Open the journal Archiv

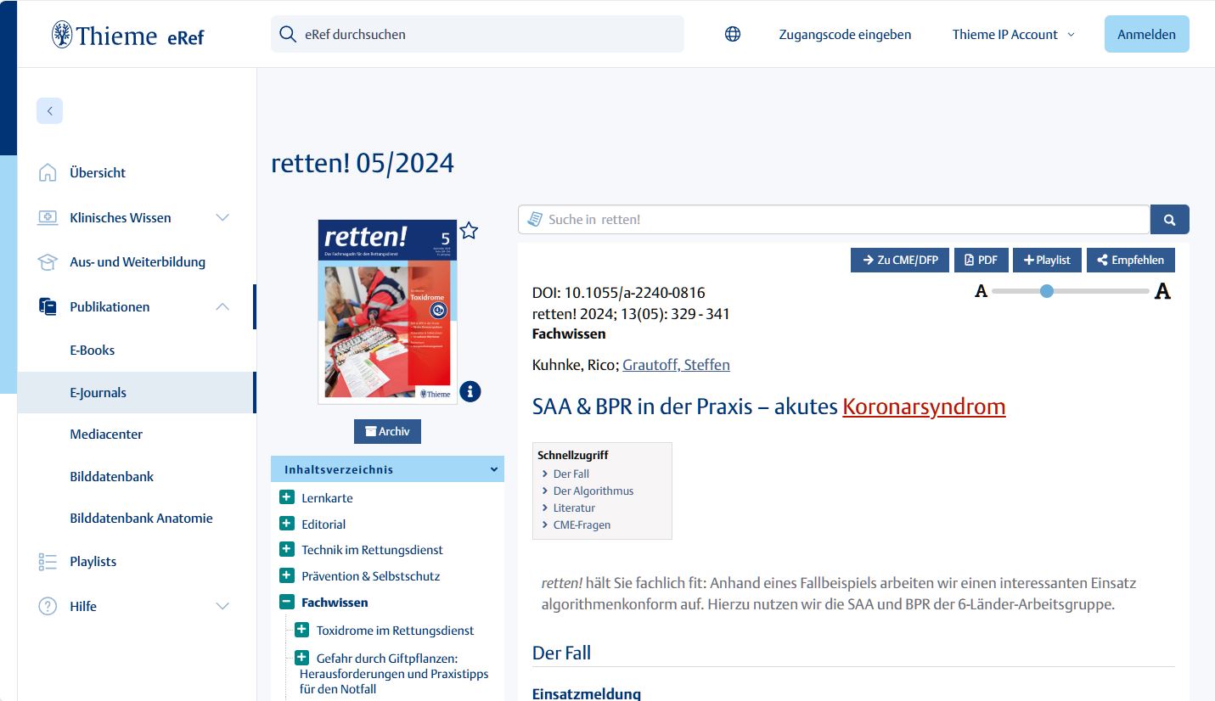coord(387,431)
